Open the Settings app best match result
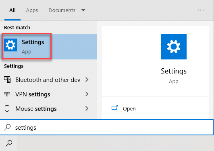This screenshot has width=214, height=151. pos(48,47)
